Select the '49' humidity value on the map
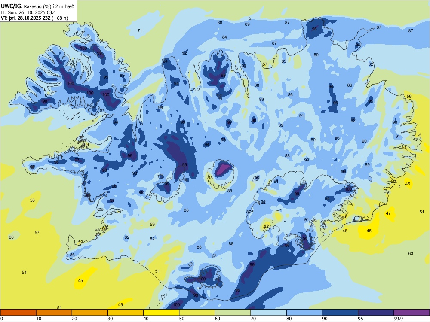 pyautogui.click(x=120, y=304)
